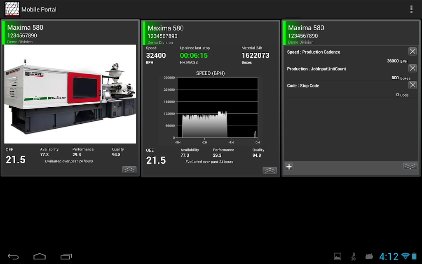Screen dimensions: 422x264
Task: Go to Android home screen
Action: point(40,257)
